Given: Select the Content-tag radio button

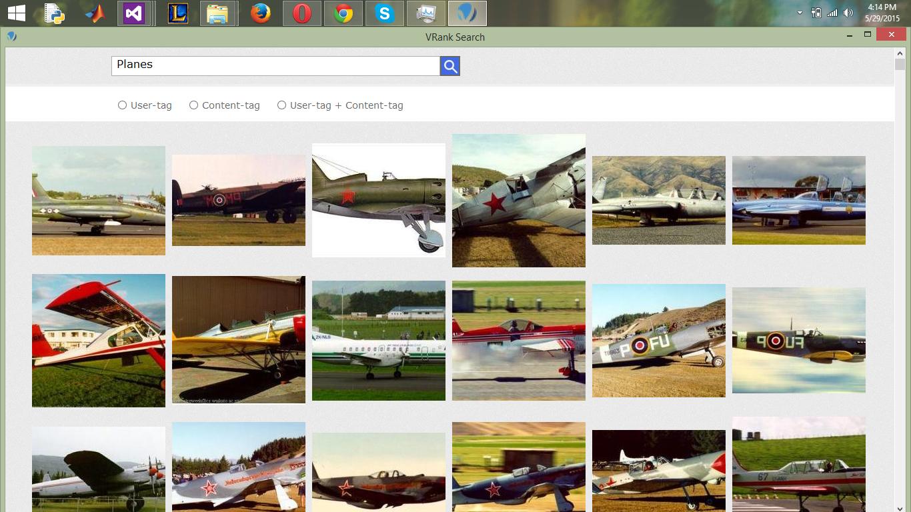Looking at the screenshot, I should click(193, 105).
